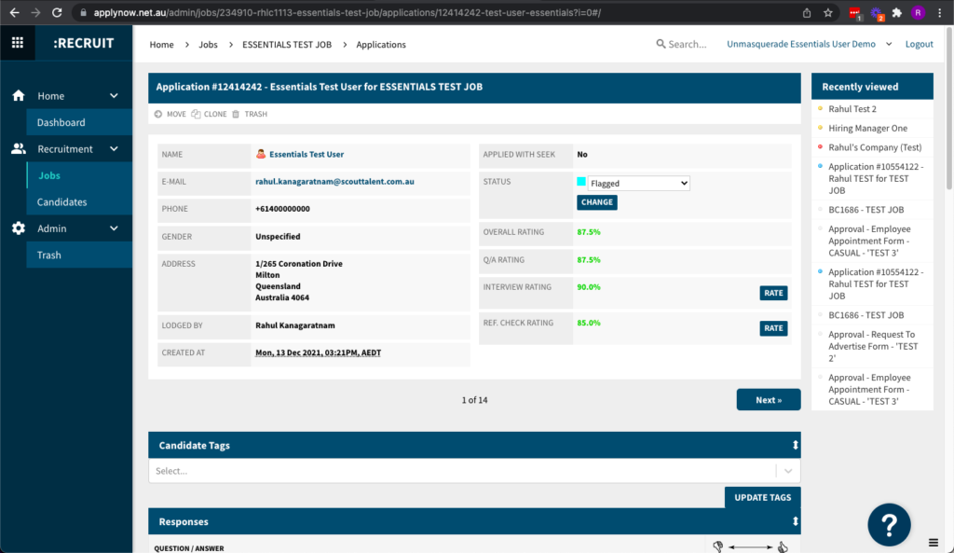Viewport: 954px width, 553px height.
Task: Open Candidates in sidebar
Action: pos(79,201)
